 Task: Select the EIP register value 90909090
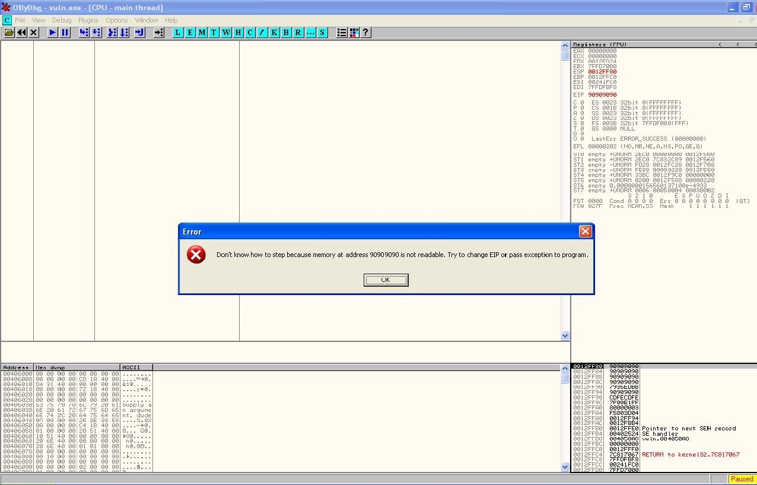[602, 95]
